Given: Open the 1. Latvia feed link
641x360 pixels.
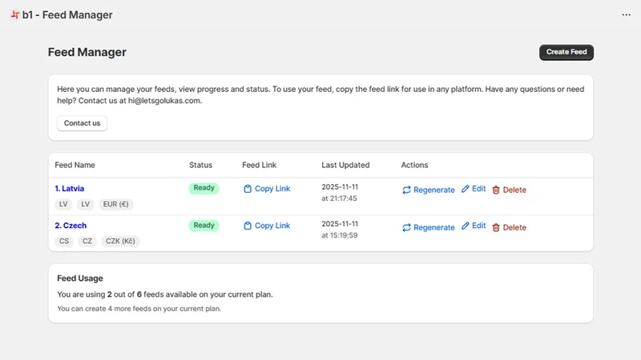Looking at the screenshot, I should [70, 189].
